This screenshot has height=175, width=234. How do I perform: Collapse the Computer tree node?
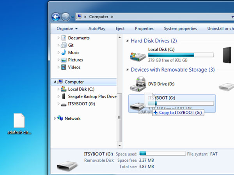tap(55, 82)
